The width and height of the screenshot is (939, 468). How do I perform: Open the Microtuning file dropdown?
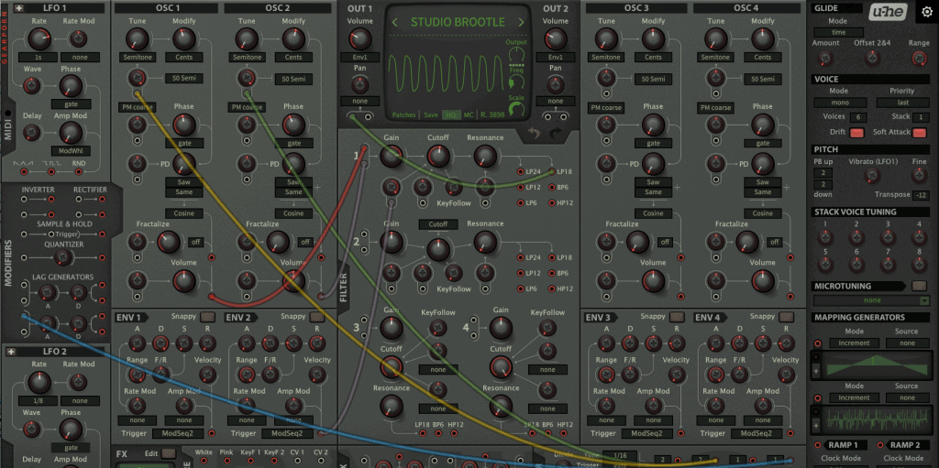click(871, 300)
